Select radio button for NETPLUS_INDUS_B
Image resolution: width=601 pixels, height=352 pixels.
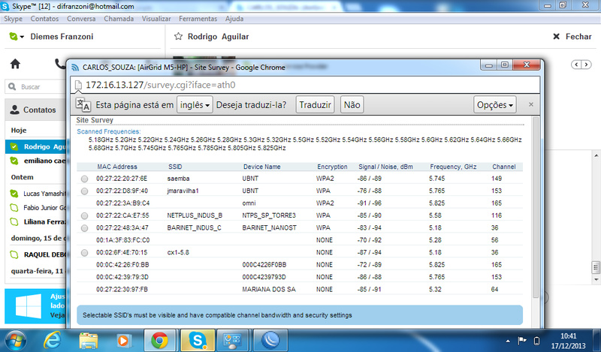coord(84,215)
